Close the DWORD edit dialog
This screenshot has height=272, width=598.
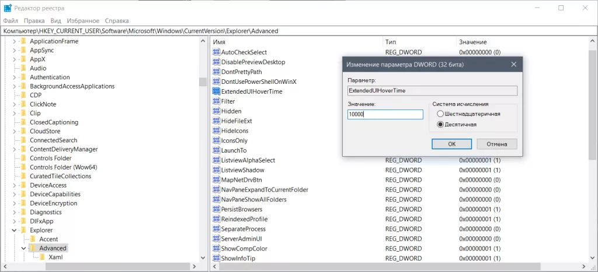pyautogui.click(x=513, y=64)
